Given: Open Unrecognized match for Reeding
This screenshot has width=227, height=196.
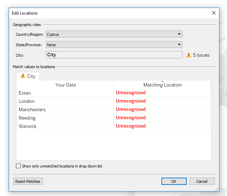Looking at the screenshot, I should pyautogui.click(x=131, y=118).
